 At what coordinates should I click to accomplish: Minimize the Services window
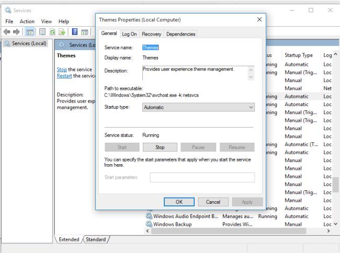click(292, 10)
